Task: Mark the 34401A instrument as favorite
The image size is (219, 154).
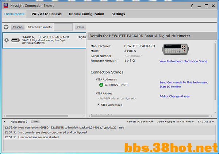Action: pos(7,40)
